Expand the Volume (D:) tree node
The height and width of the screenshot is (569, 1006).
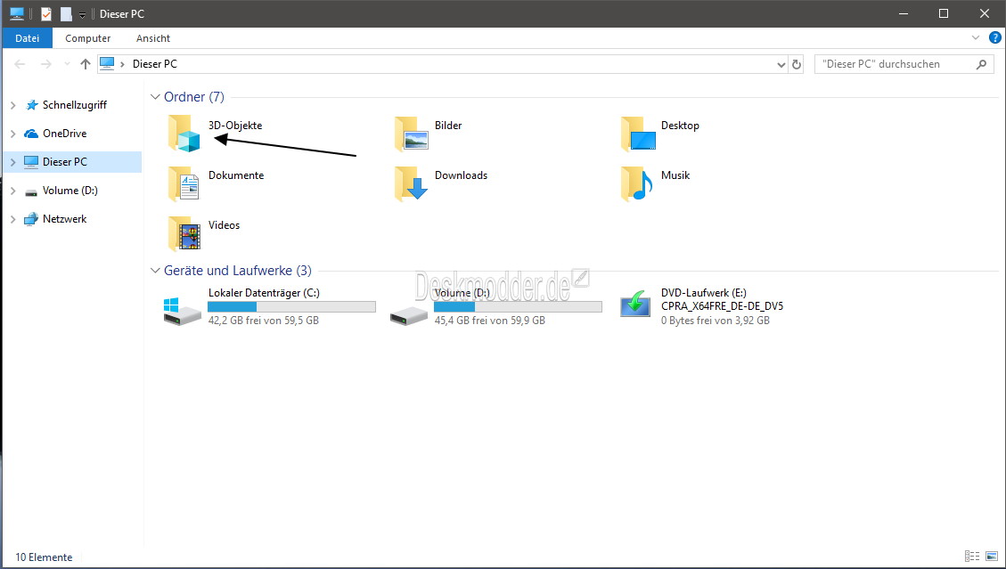12,191
